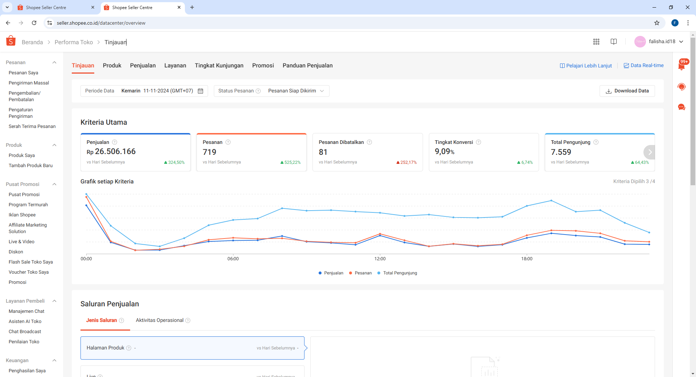Click the help icon beside Pesanan Dibatalkan
Screen dimensions: 696x377
click(369, 142)
